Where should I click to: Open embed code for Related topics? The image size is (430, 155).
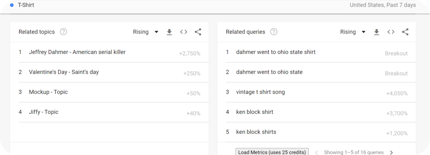[x=184, y=32]
